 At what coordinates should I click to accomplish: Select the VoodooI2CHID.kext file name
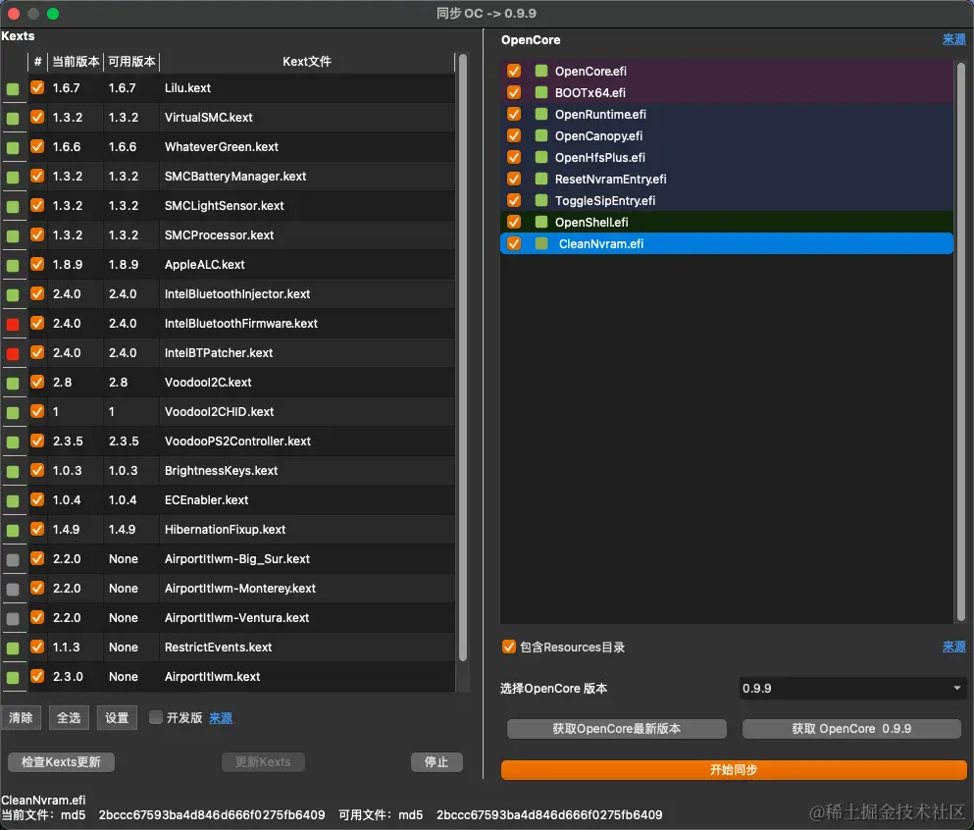point(220,411)
